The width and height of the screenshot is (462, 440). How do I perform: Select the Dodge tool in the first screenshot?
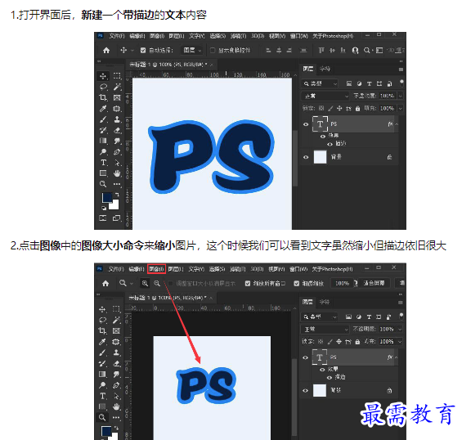(x=103, y=152)
